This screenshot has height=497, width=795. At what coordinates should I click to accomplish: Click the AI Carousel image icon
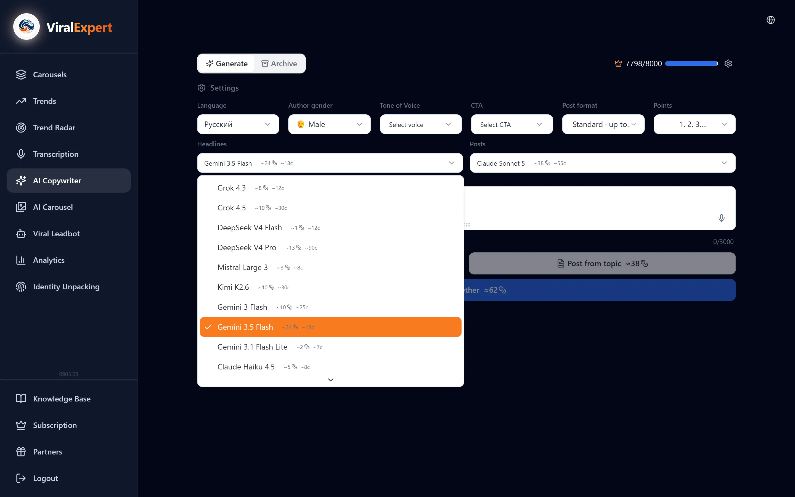click(21, 207)
